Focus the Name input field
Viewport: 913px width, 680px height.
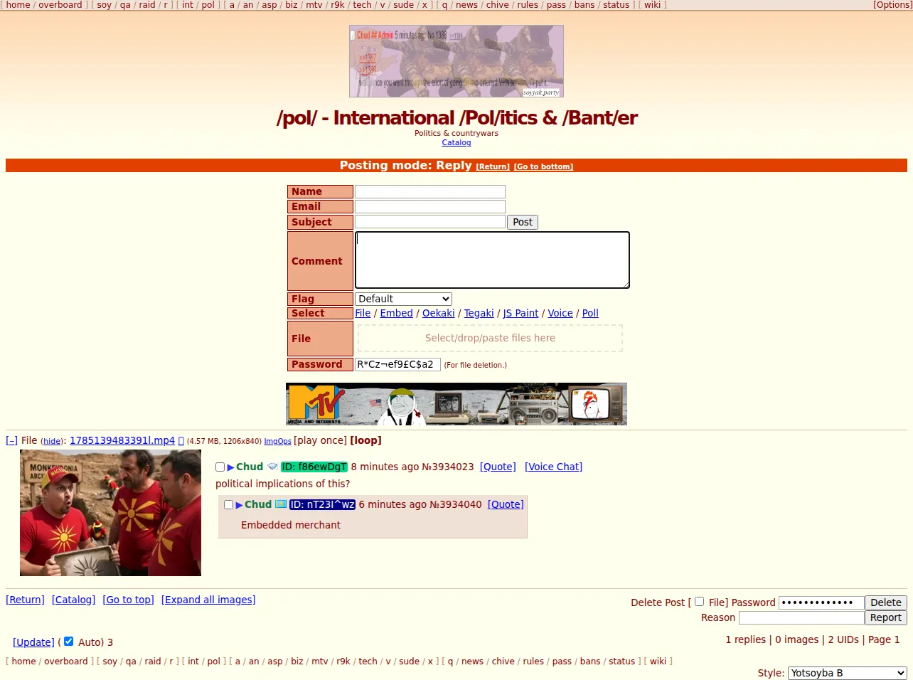tap(430, 192)
